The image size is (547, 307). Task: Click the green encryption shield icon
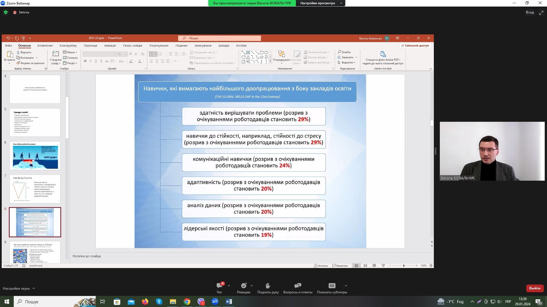coord(6,12)
